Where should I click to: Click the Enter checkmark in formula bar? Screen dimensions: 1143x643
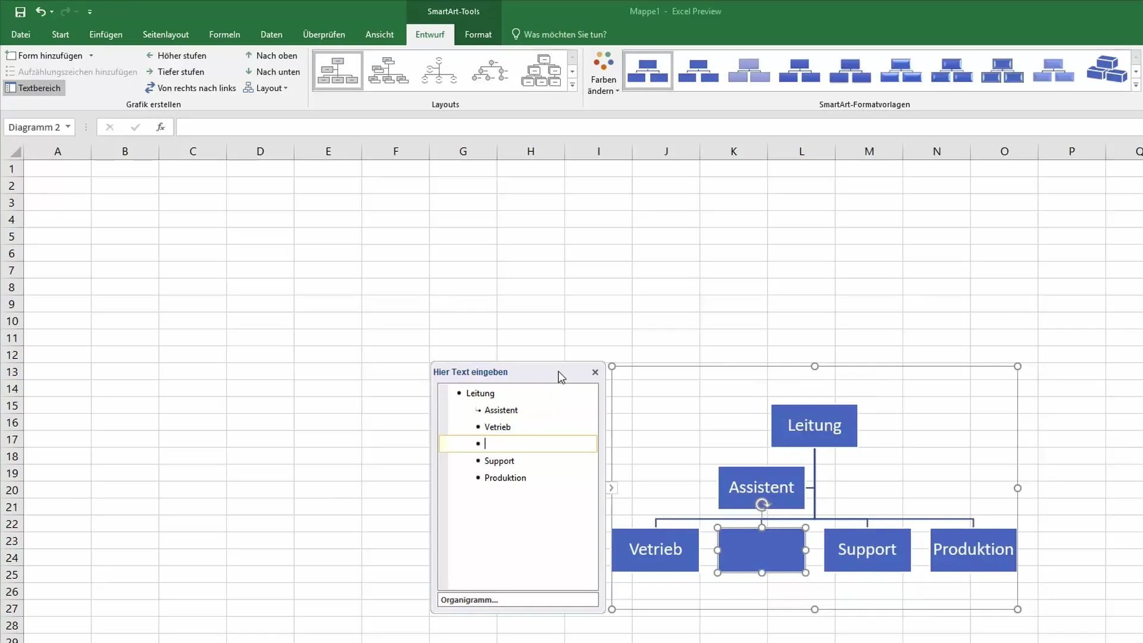pyautogui.click(x=135, y=127)
